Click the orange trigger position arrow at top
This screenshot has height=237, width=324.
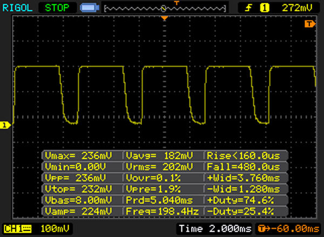pyautogui.click(x=165, y=18)
